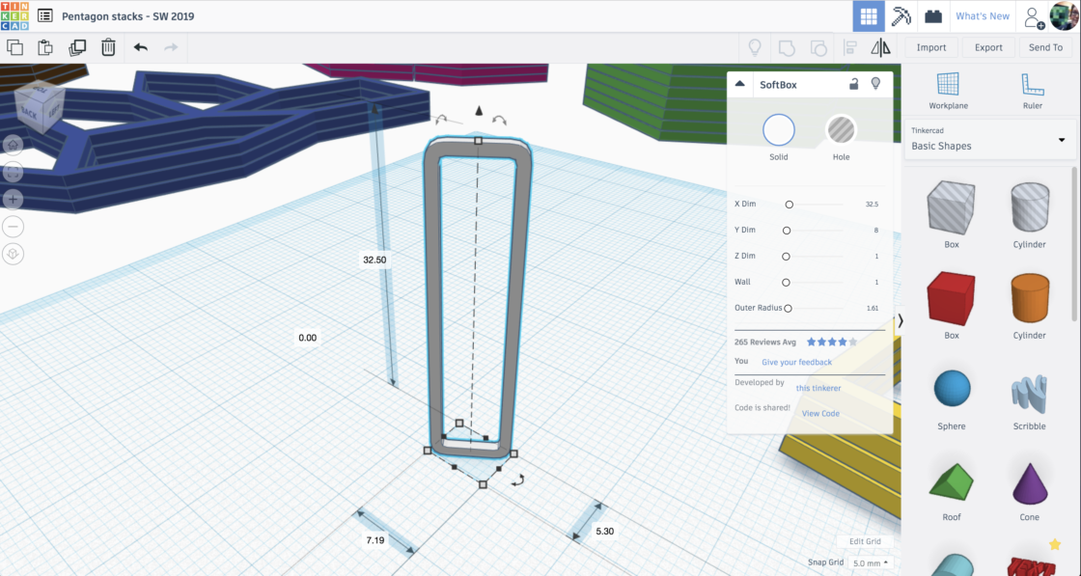Viewport: 1081px width, 576px height.
Task: Open the View Code link
Action: point(820,413)
